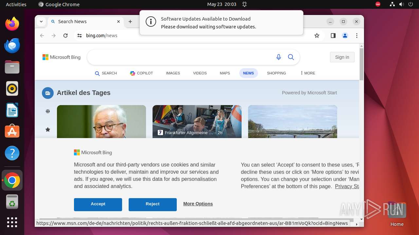Open the news card with the man in glasses
This screenshot has height=235, width=419.
pos(101,121)
